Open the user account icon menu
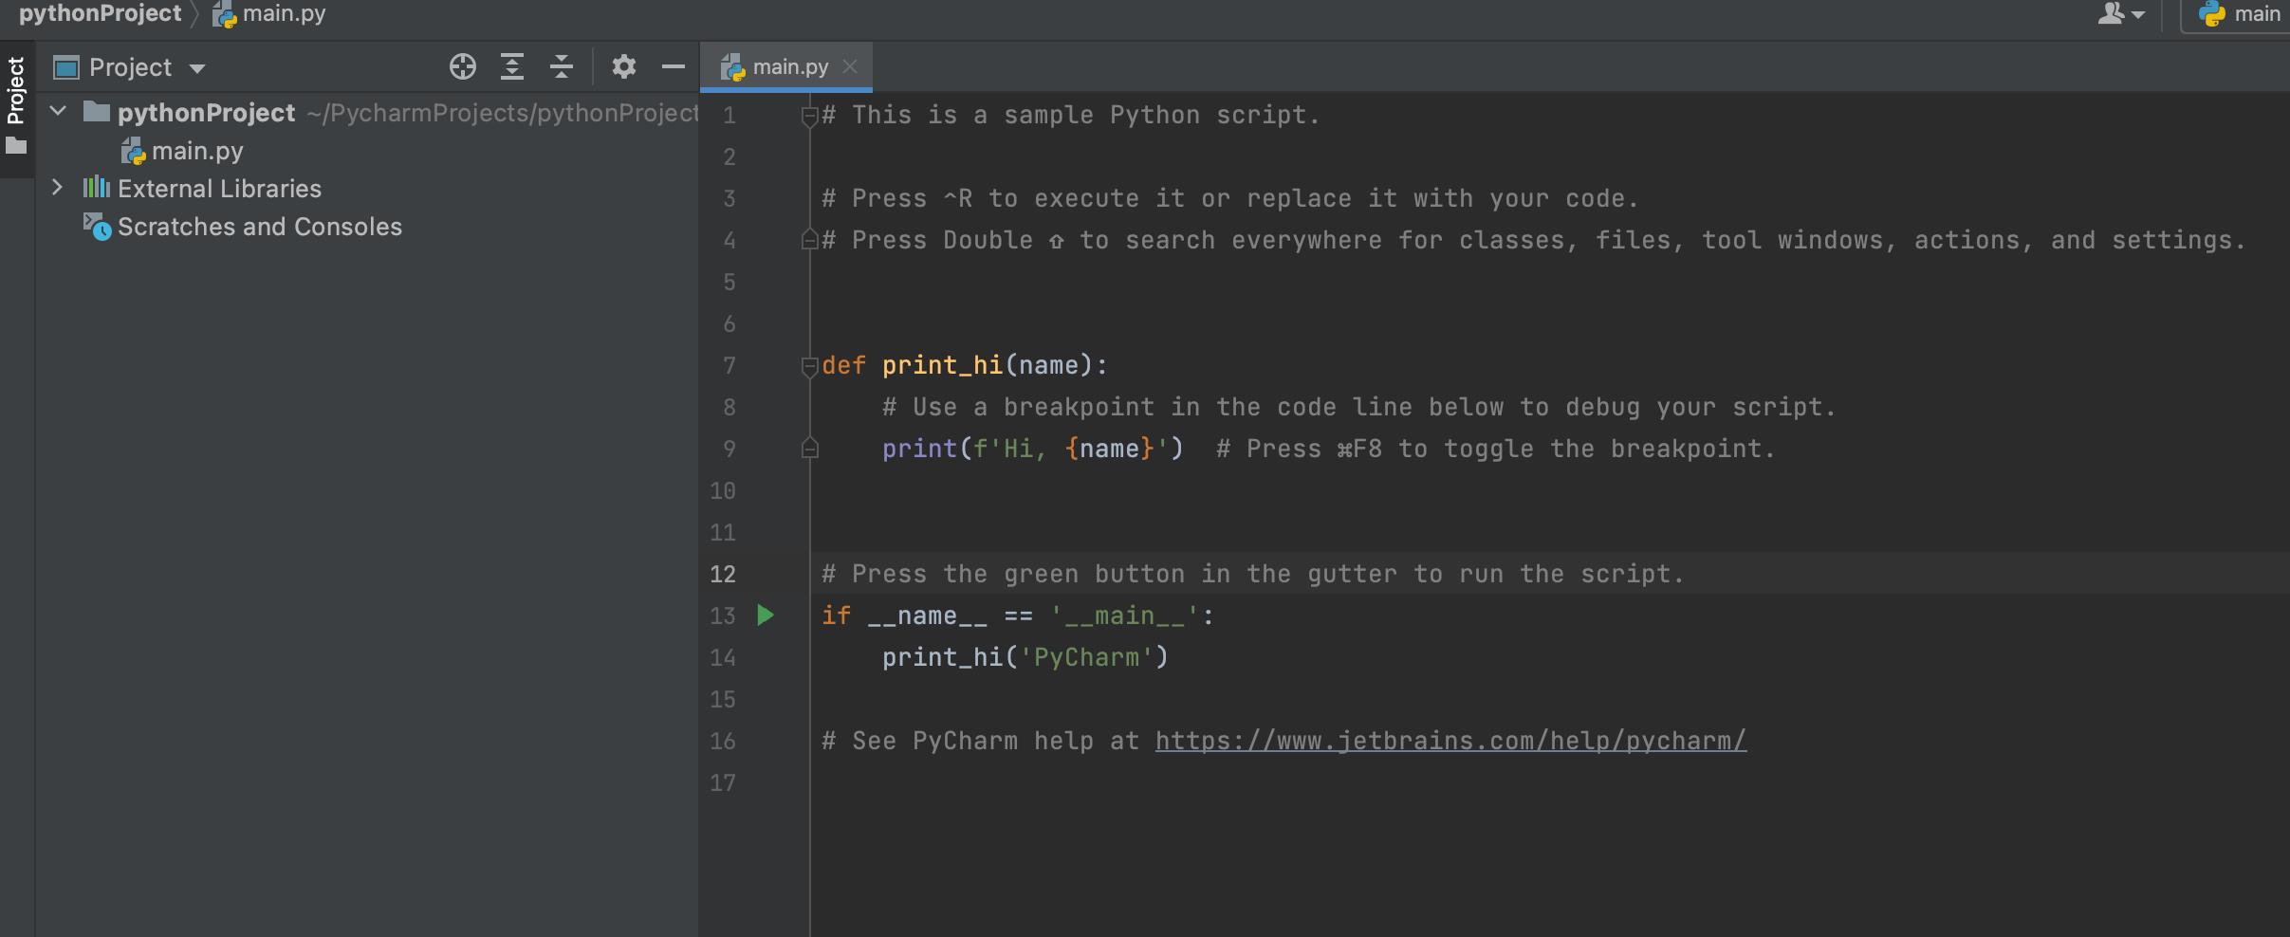 coord(2120,14)
